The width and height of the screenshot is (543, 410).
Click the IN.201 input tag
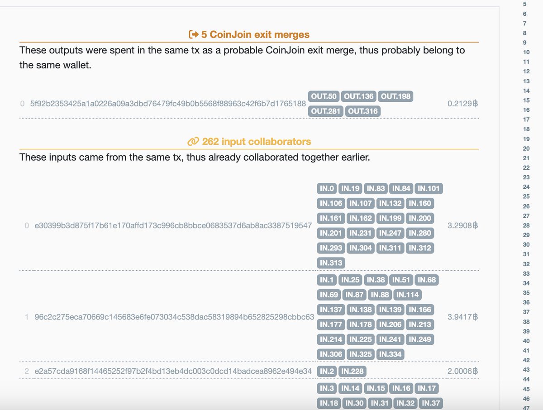point(331,234)
